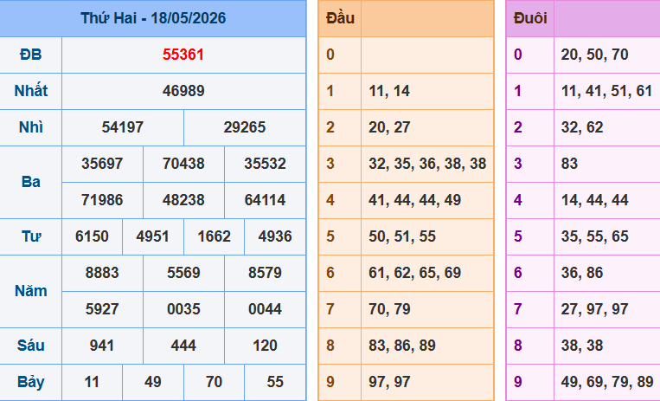660x401 pixels.
Task: Click number 70 in the Bảy row
Action: point(214,382)
